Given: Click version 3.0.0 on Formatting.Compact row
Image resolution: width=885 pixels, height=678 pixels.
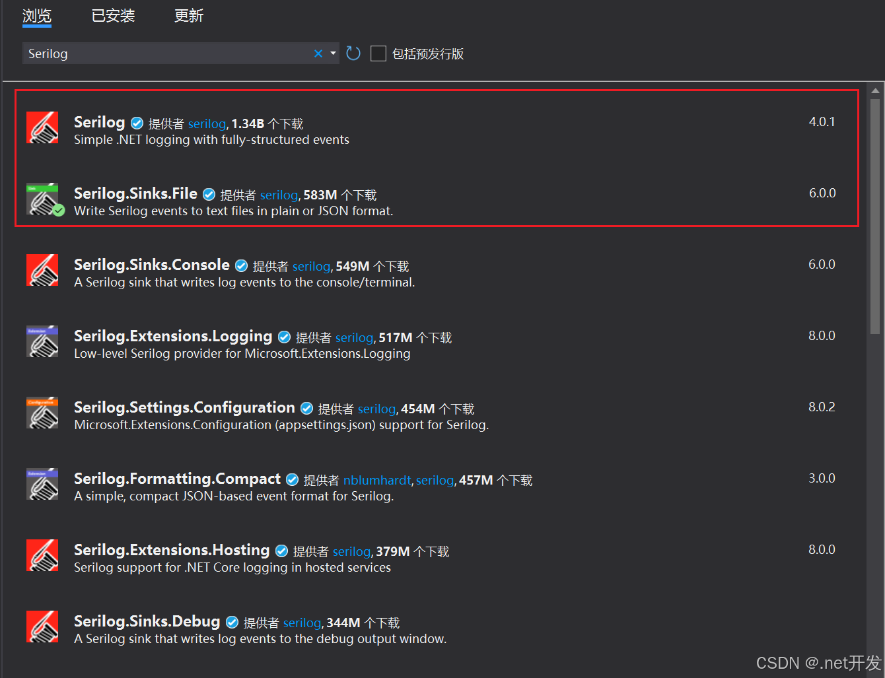Looking at the screenshot, I should pos(822,478).
